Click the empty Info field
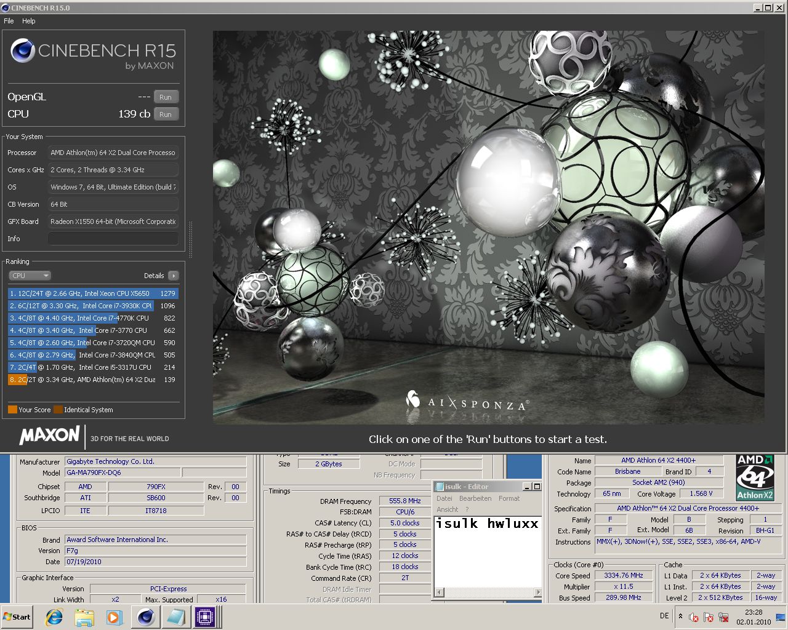788x630 pixels. 113,239
